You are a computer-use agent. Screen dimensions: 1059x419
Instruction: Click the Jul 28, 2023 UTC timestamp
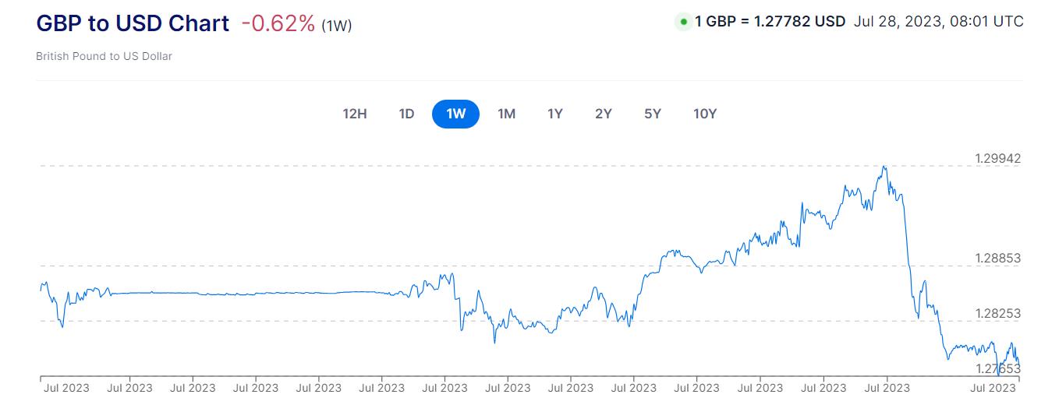point(938,22)
